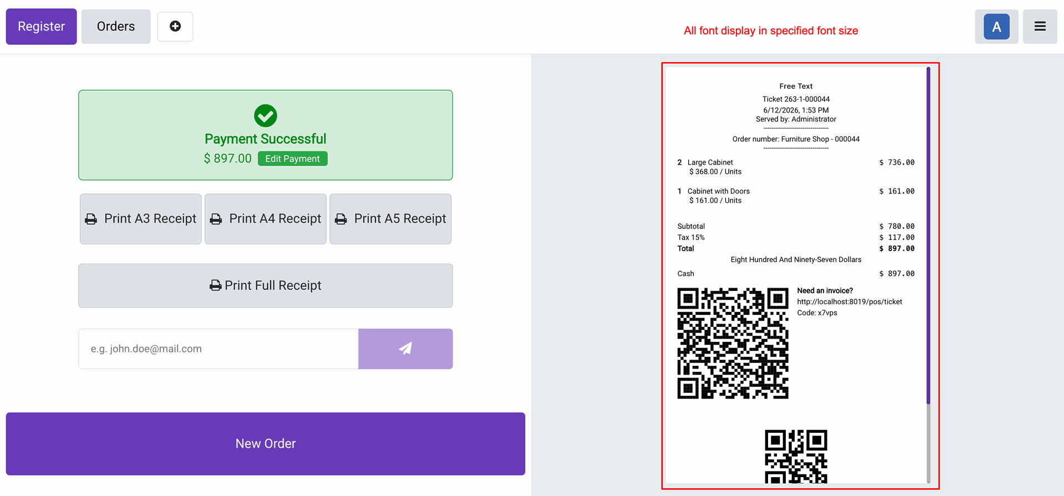The width and height of the screenshot is (1064, 496).
Task: Switch to the Orders tab
Action: (116, 27)
